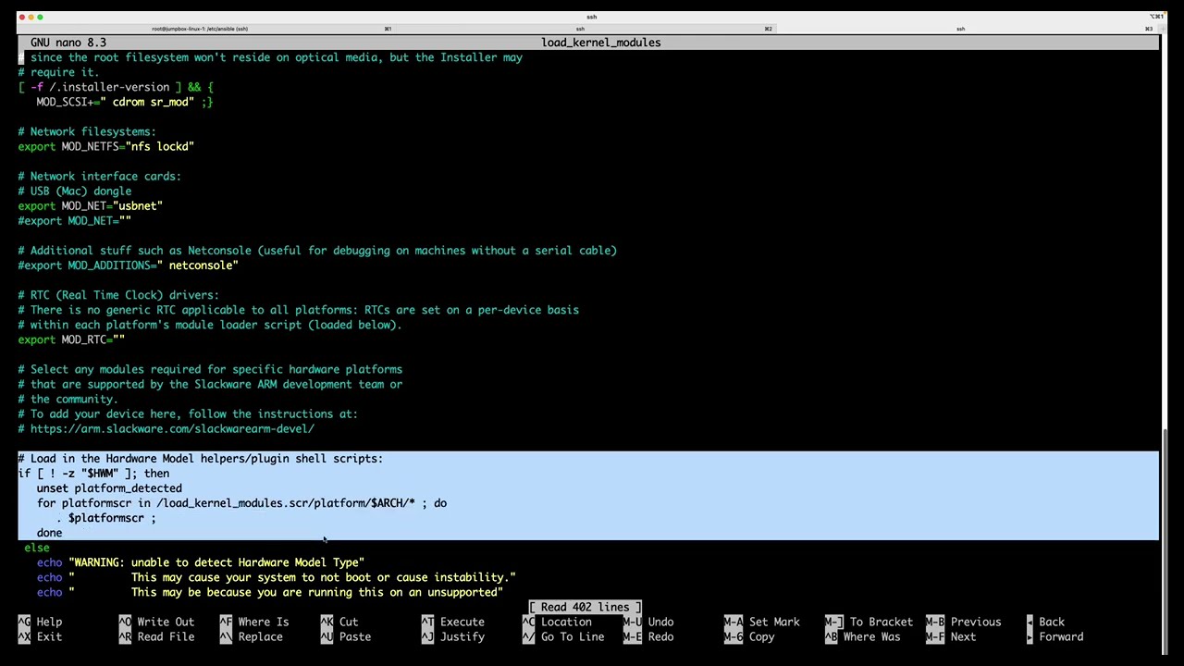Click the '# Network filesystems:' comment

(x=87, y=131)
